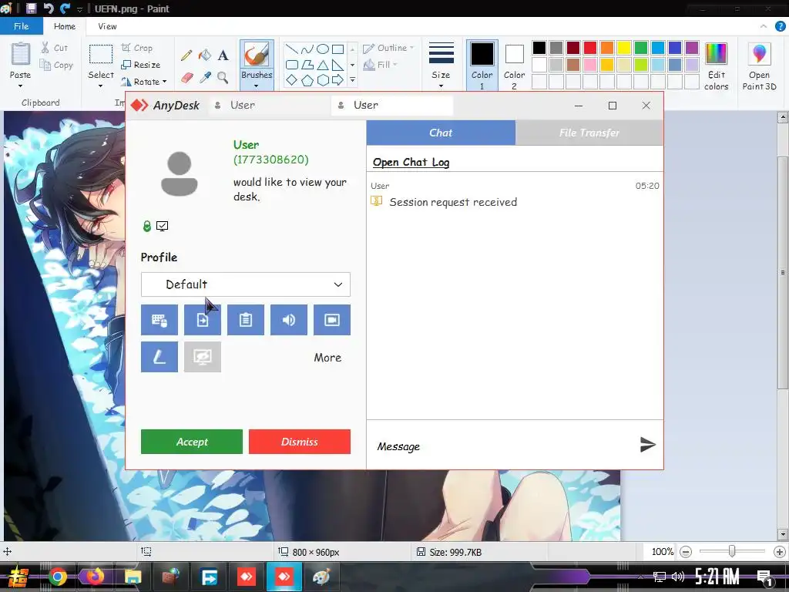Image resolution: width=789 pixels, height=592 pixels.
Task: Click Resize in Paint ribbon
Action: pos(141,65)
